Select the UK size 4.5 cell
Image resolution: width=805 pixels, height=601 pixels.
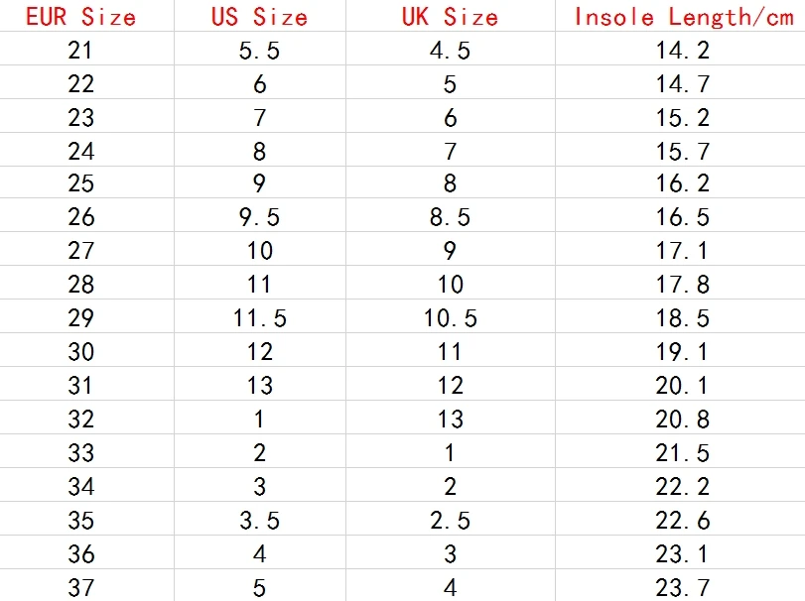(451, 51)
